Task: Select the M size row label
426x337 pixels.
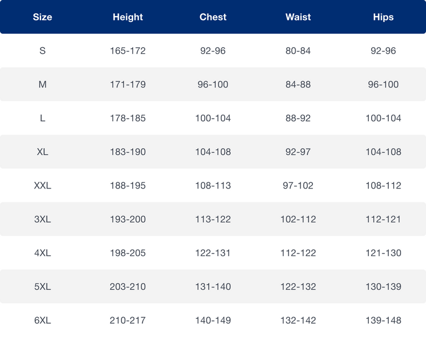Action: pyautogui.click(x=42, y=85)
